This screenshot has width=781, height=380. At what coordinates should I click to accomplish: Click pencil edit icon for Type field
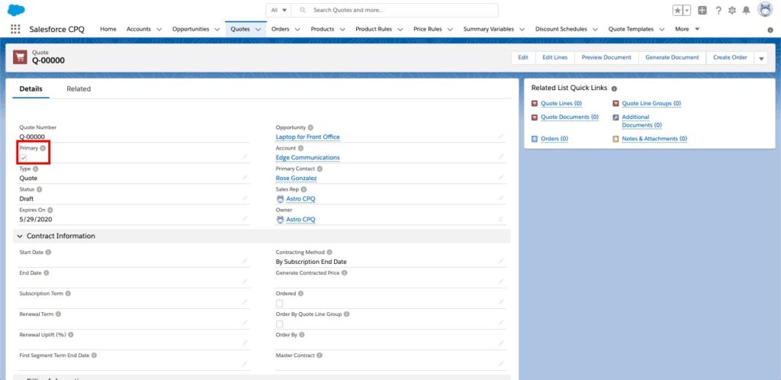click(x=245, y=177)
